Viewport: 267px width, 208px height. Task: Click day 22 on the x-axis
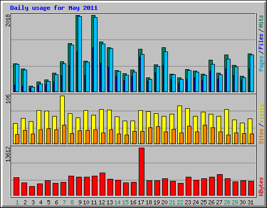180,202
